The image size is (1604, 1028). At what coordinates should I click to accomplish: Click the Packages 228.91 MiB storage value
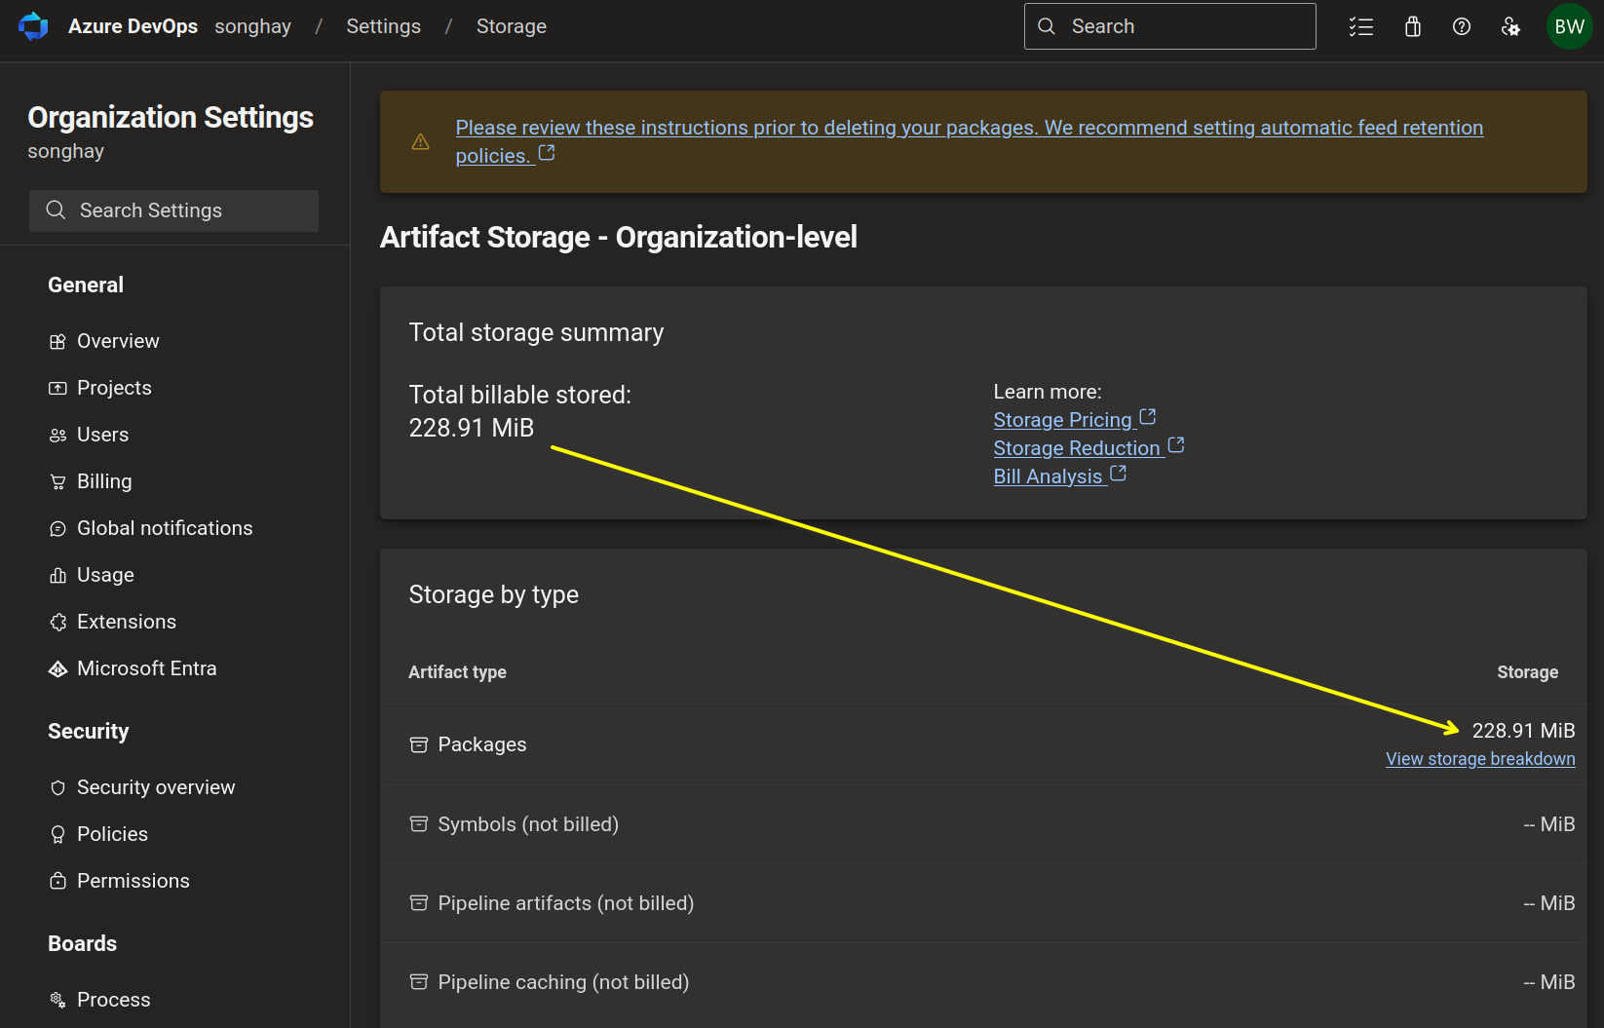pyautogui.click(x=1523, y=731)
